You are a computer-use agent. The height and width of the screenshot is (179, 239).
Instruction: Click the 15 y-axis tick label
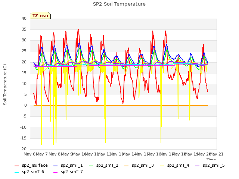click(x=24, y=73)
